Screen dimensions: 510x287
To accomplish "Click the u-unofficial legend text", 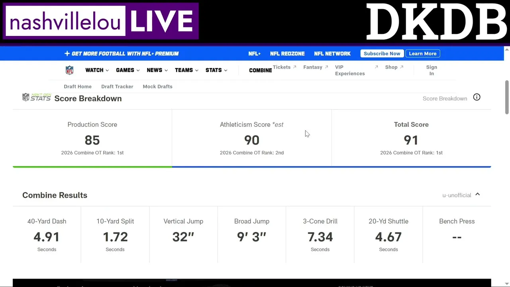I will (x=457, y=195).
